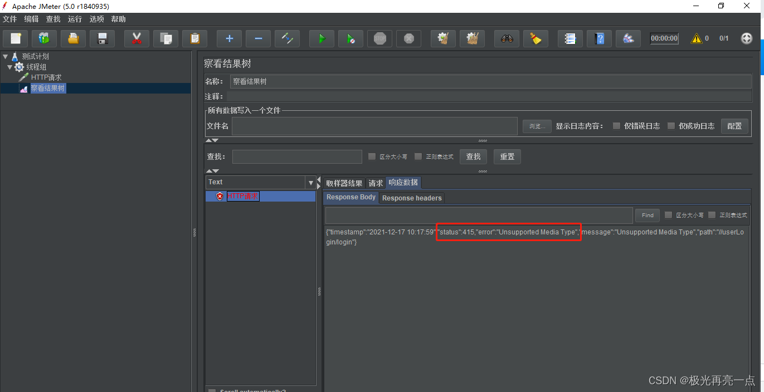764x392 pixels.
Task: Reset search with the yellow broom icon
Action: pos(536,38)
